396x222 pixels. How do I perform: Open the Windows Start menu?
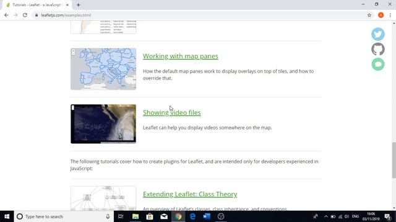coord(7,216)
